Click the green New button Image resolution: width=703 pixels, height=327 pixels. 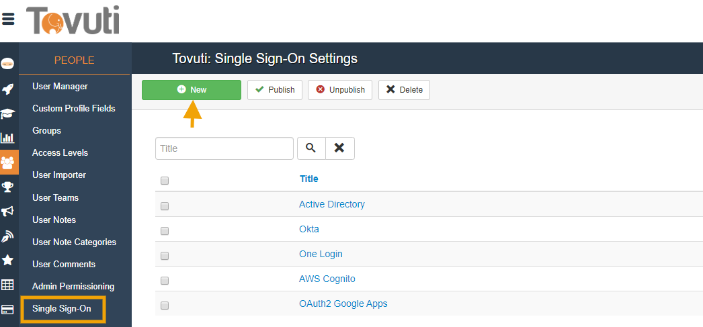point(191,90)
